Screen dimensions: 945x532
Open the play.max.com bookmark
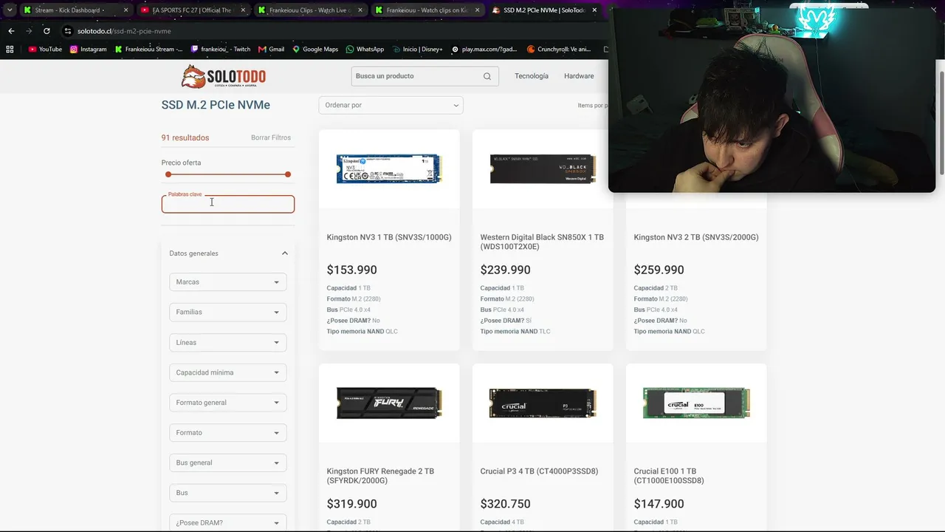[x=484, y=50]
